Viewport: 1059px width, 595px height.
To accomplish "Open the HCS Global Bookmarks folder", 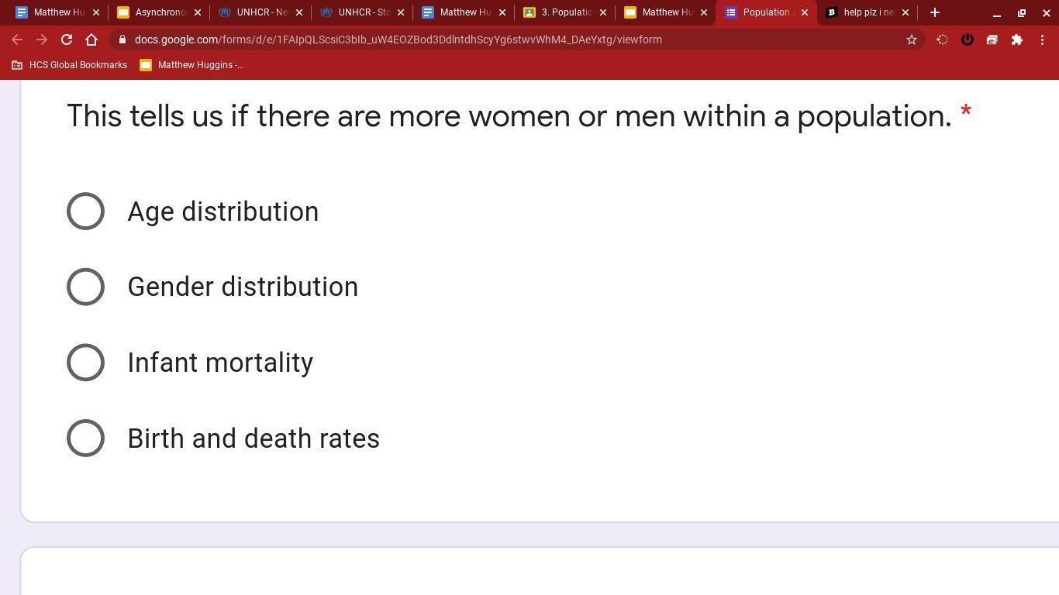I will 69,65.
